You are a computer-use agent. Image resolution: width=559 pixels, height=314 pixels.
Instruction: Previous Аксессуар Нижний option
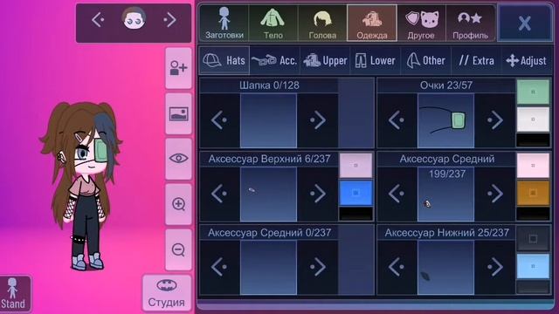[397, 268]
